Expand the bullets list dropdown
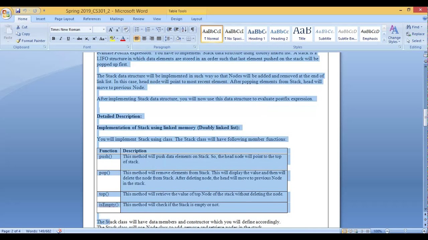 (142, 30)
